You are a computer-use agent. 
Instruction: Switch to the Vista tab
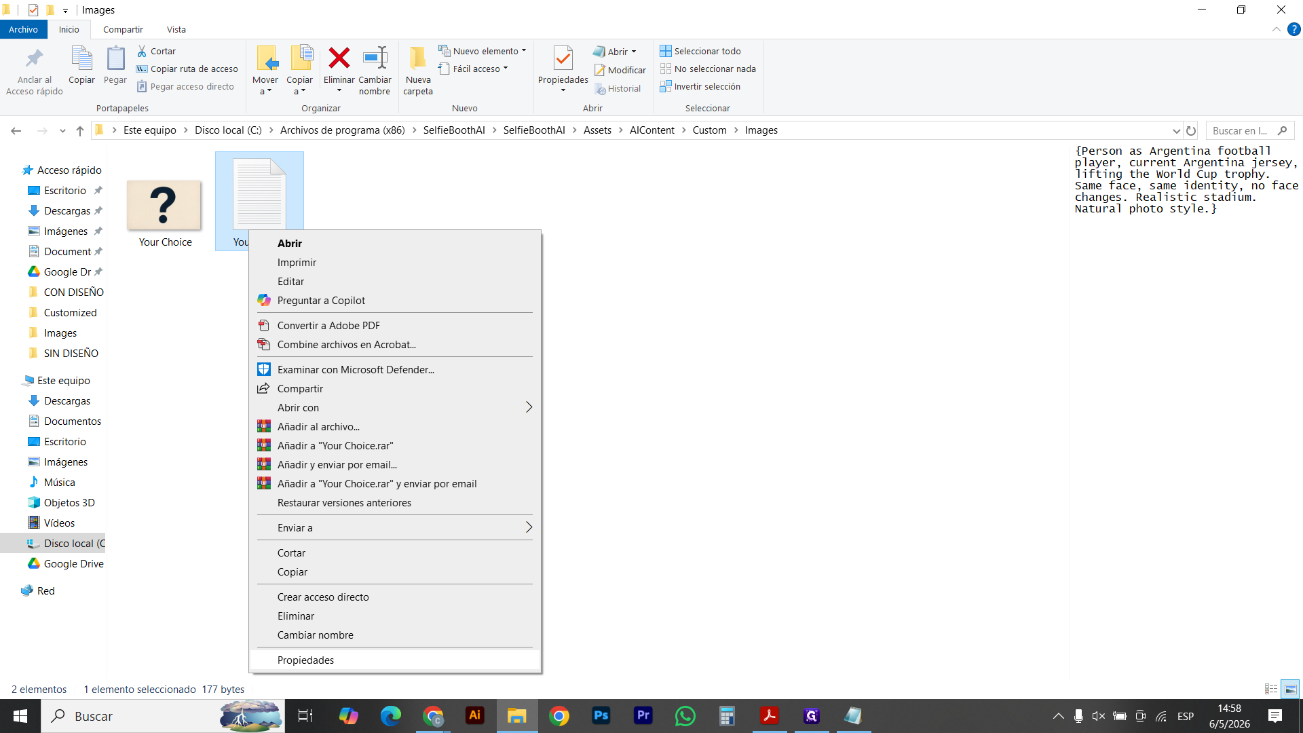tap(176, 29)
